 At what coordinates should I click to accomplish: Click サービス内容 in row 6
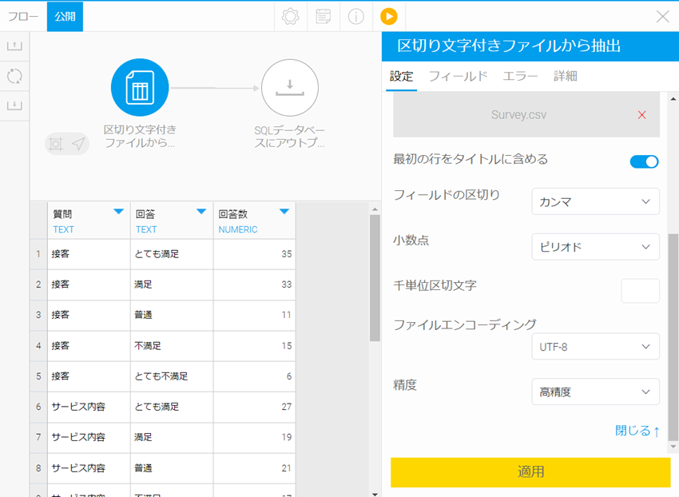point(78,407)
